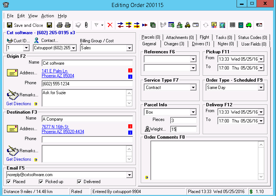Open the Action menu
The width and height of the screenshot is (276, 196).
(x=48, y=16)
